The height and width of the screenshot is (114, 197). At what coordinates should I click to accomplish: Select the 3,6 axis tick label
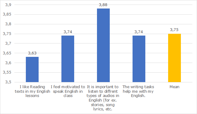tap(8, 63)
